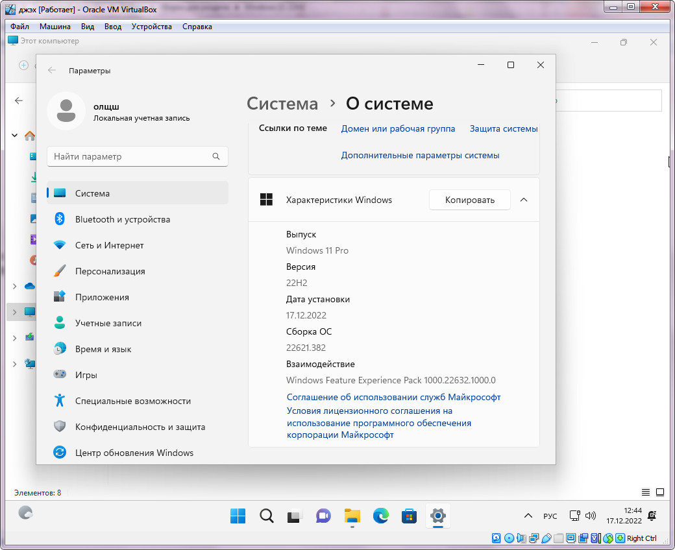Expand the OneDrive node in Explorer tree
Viewport: 675px width, 550px height.
pyautogui.click(x=15, y=286)
